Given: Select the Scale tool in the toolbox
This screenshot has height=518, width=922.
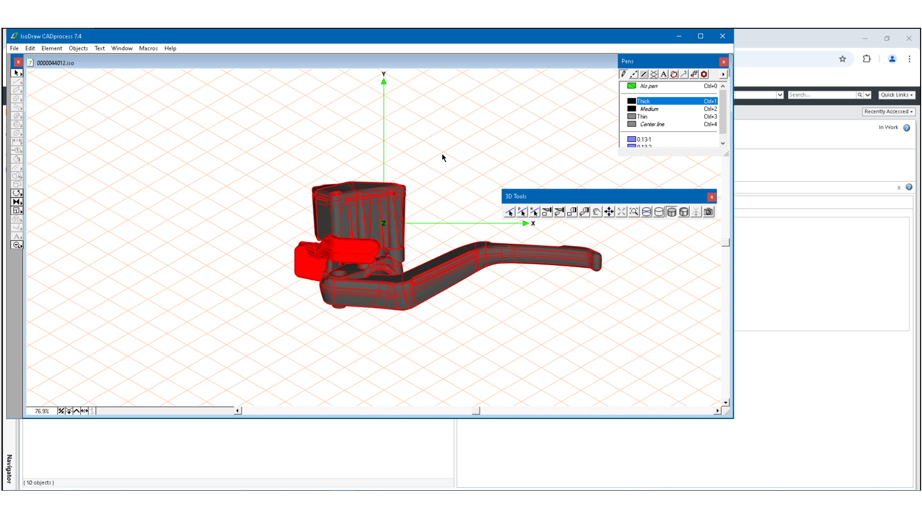Looking at the screenshot, I should 17,211.
